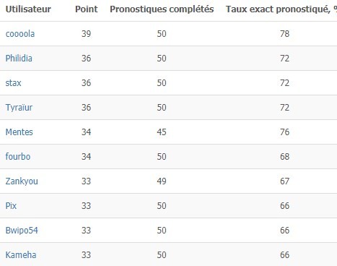Click fourbo's 68 exact rate value

pos(284,157)
